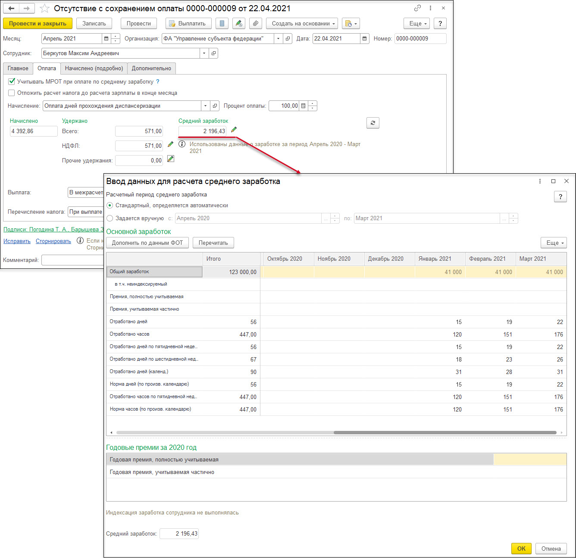Open the document report list icon
Image resolution: width=576 pixels, height=558 pixels.
222,23
